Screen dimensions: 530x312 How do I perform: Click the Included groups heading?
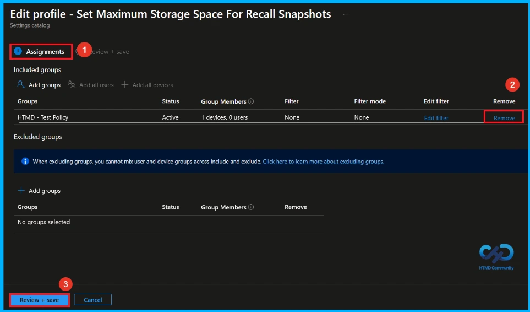[37, 69]
